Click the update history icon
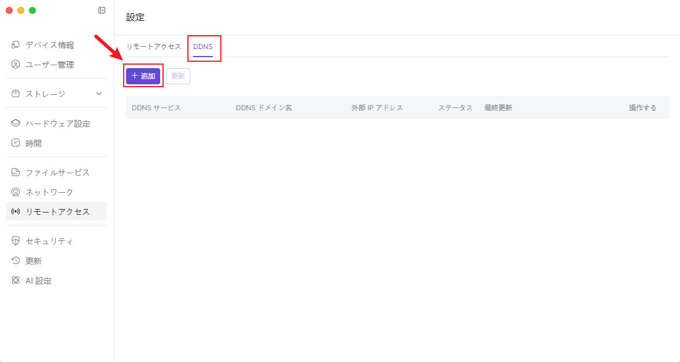Image resolution: width=680 pixels, height=362 pixels. (16, 261)
